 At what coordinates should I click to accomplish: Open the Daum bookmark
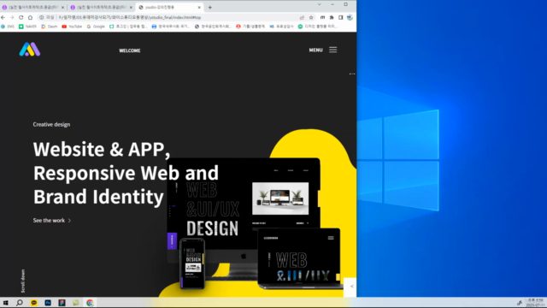[x=50, y=27]
